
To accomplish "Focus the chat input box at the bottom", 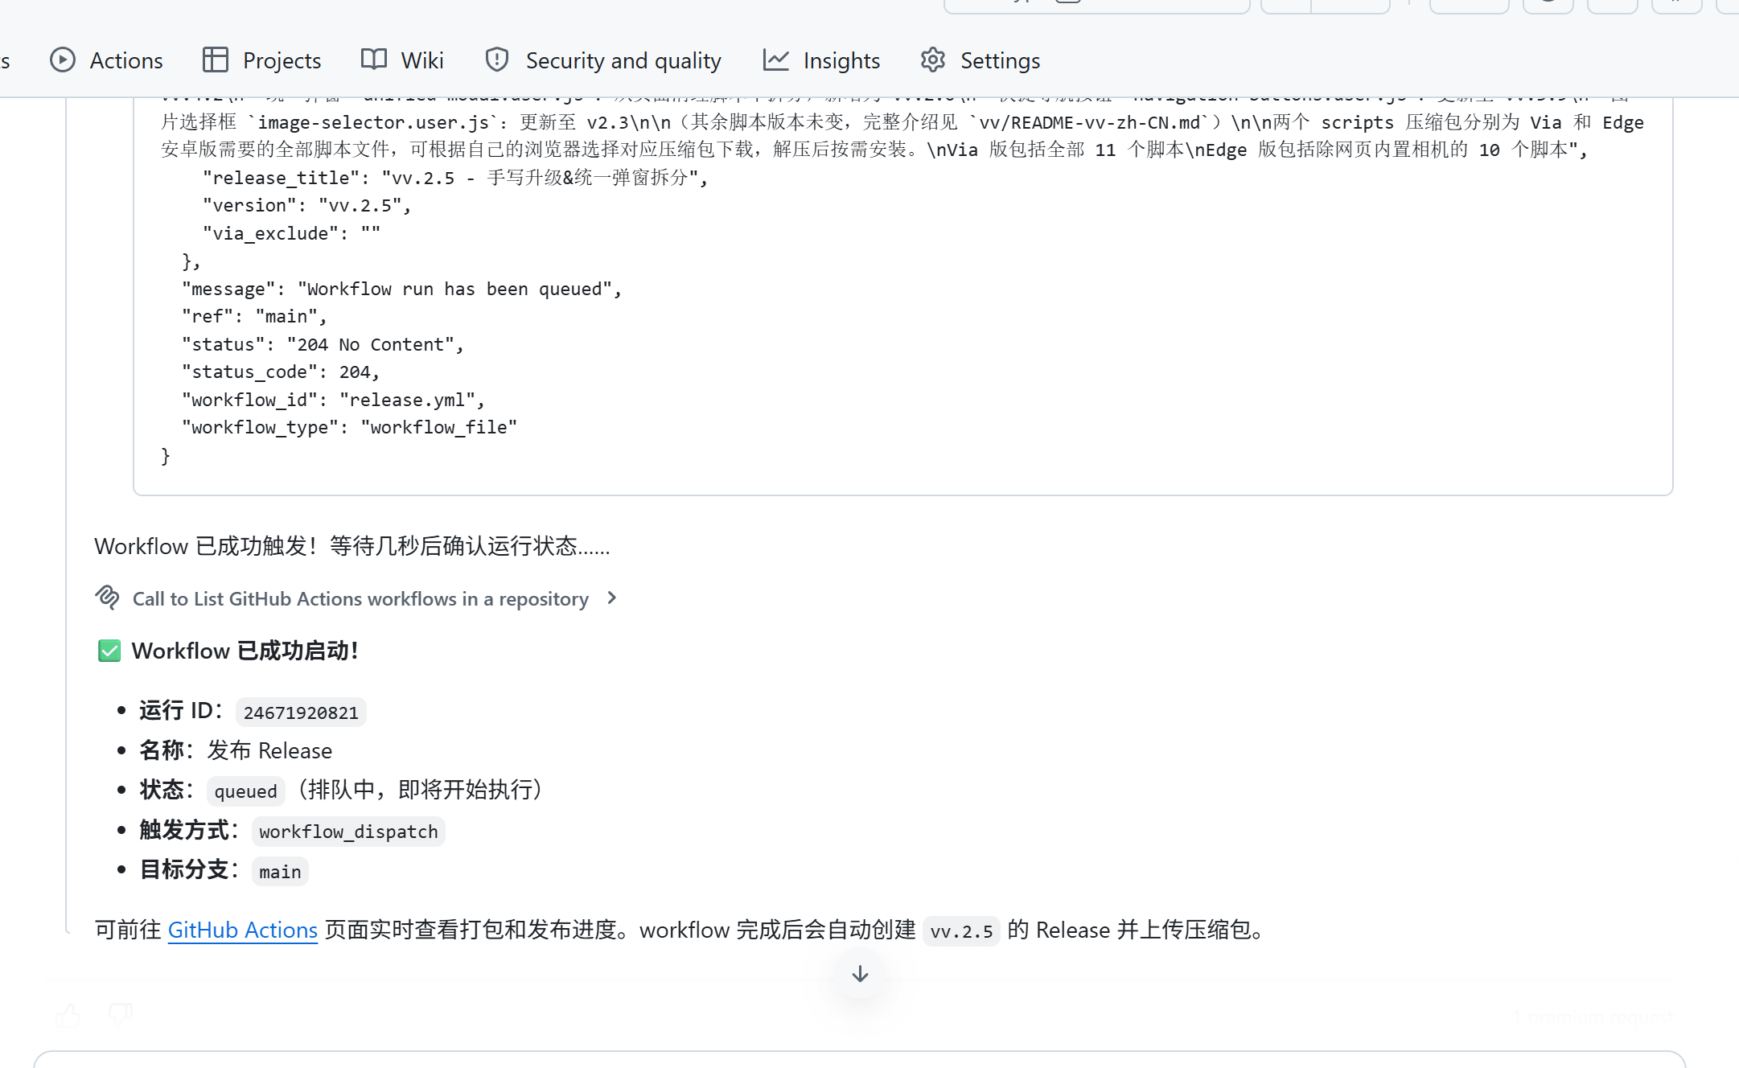I will pos(859,1060).
